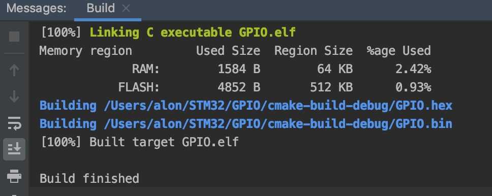Click the Build finished message
The height and width of the screenshot is (196, 492).
point(89,178)
